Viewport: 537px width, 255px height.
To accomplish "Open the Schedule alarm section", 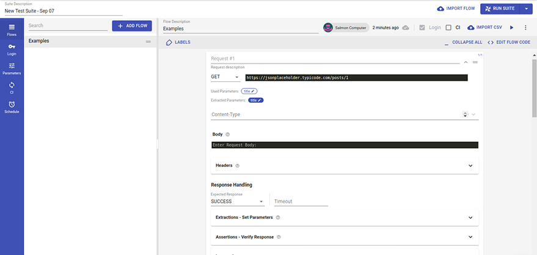I will click(x=12, y=107).
